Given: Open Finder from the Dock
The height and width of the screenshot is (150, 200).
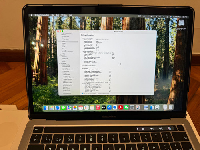Looking at the screenshot, I should click(x=46, y=108).
